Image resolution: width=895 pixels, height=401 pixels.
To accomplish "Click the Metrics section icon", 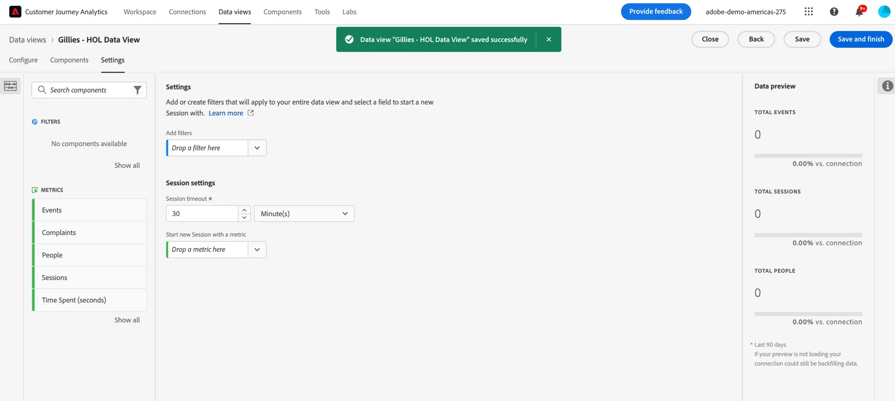I will (35, 190).
